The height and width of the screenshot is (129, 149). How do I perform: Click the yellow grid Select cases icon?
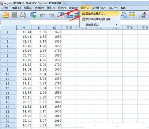pos(132,15)
